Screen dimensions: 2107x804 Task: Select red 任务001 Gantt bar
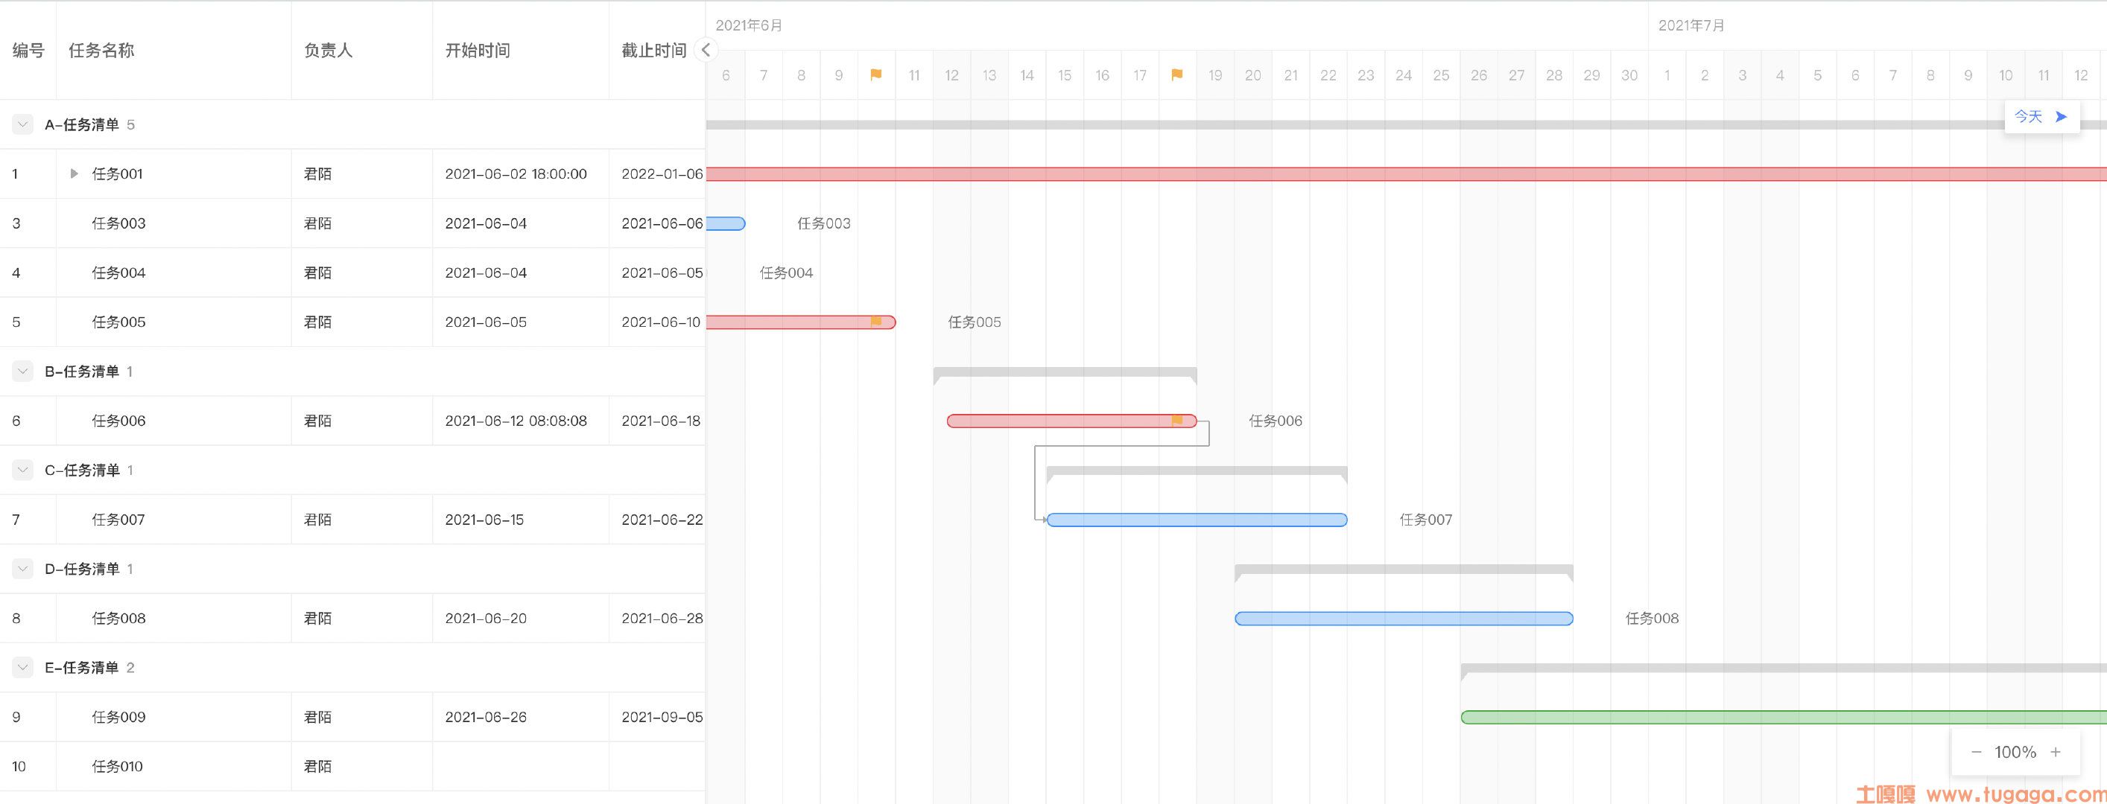[1406, 173]
